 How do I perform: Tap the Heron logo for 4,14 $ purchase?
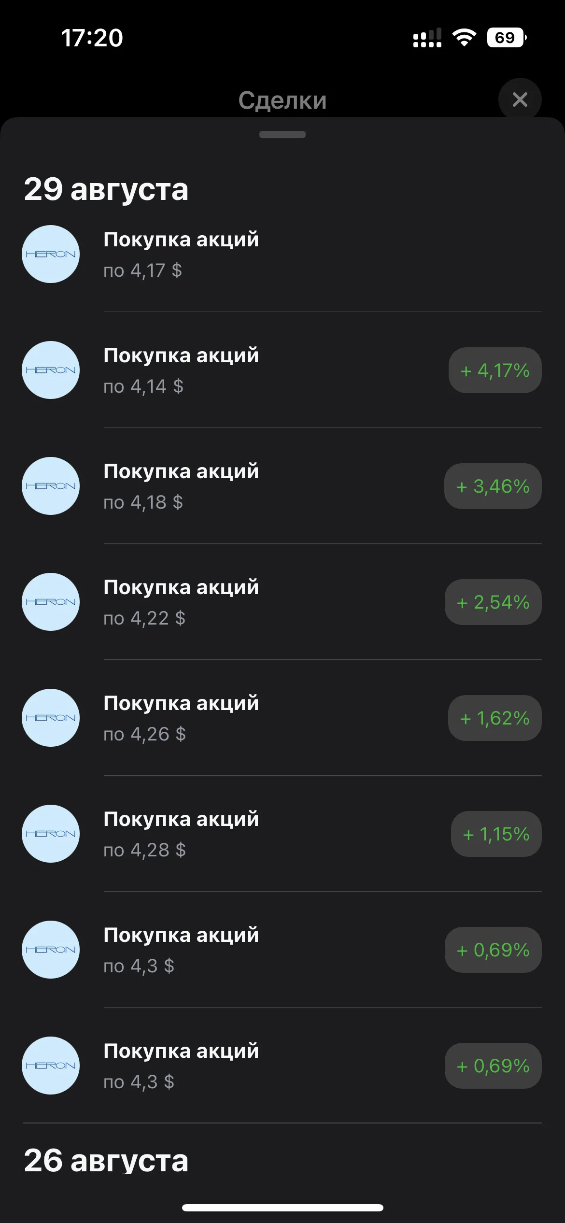click(51, 370)
